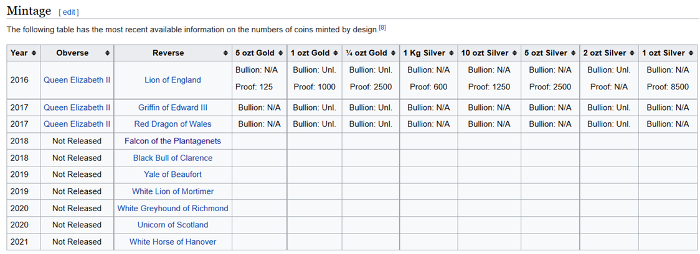Sort by 5 ozt Silver column
Viewport: 700px width, 254px height.
point(574,53)
